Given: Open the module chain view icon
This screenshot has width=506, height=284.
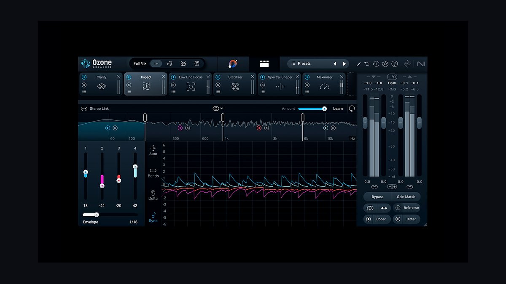Looking at the screenshot, I should pyautogui.click(x=264, y=64).
